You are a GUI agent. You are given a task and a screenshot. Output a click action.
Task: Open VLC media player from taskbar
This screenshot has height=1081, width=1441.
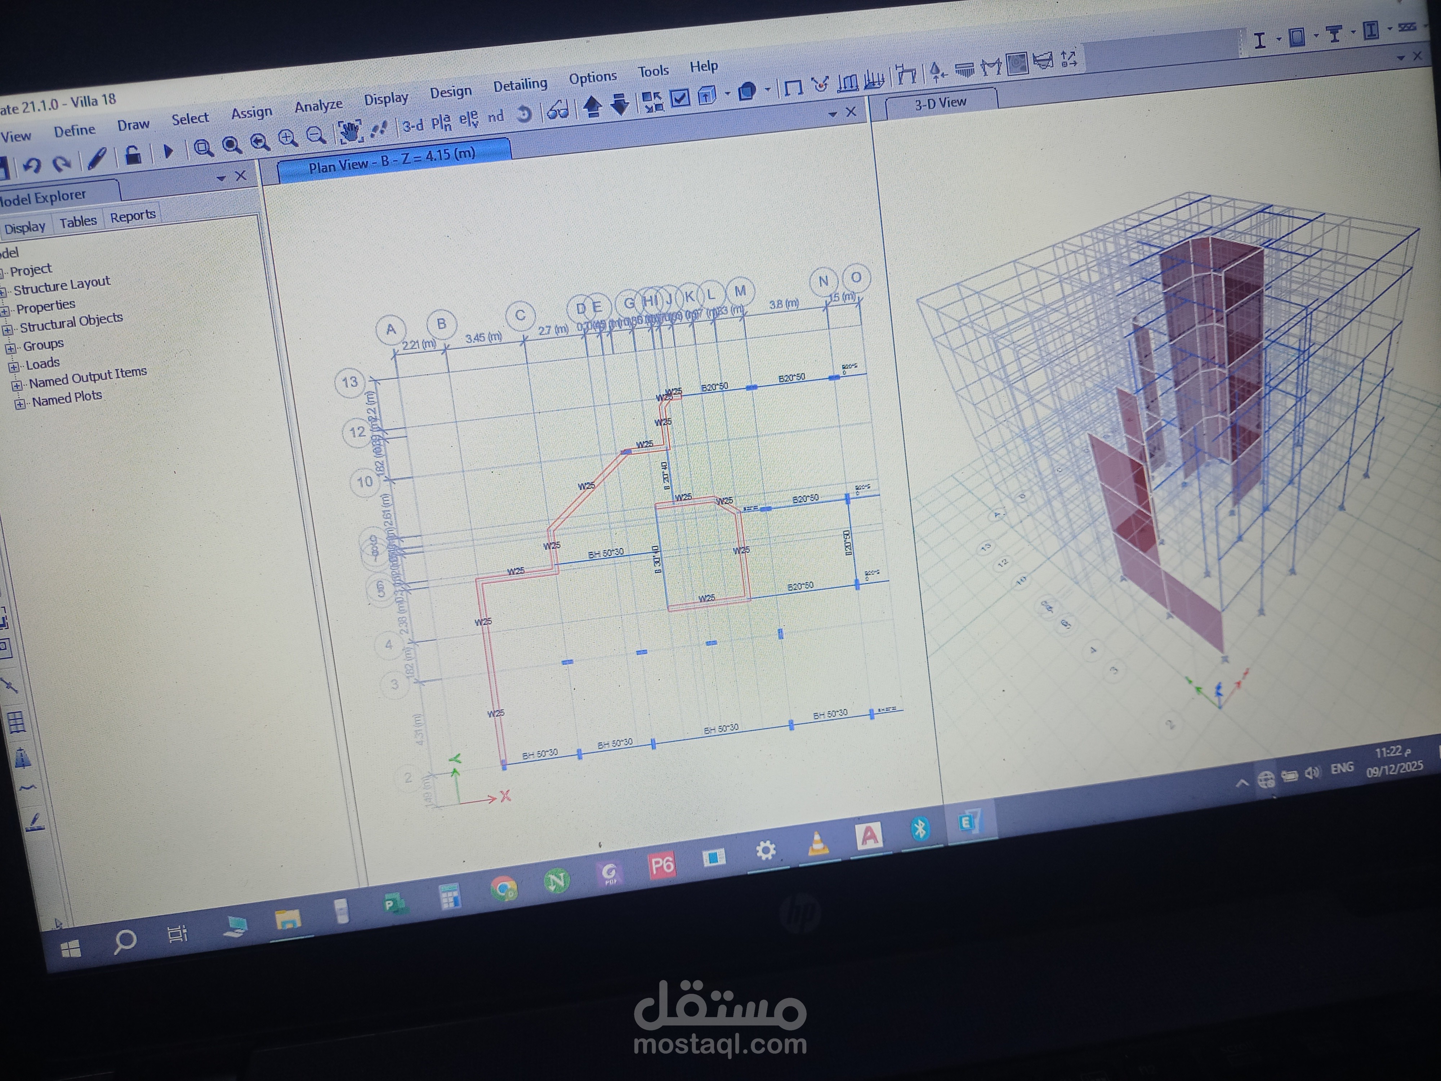point(817,844)
